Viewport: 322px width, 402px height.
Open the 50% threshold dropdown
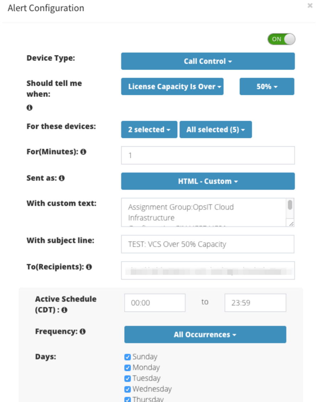[267, 87]
